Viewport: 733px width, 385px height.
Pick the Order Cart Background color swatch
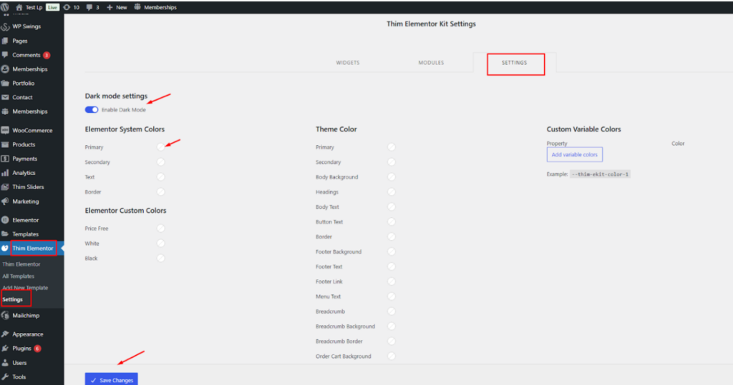(x=392, y=356)
